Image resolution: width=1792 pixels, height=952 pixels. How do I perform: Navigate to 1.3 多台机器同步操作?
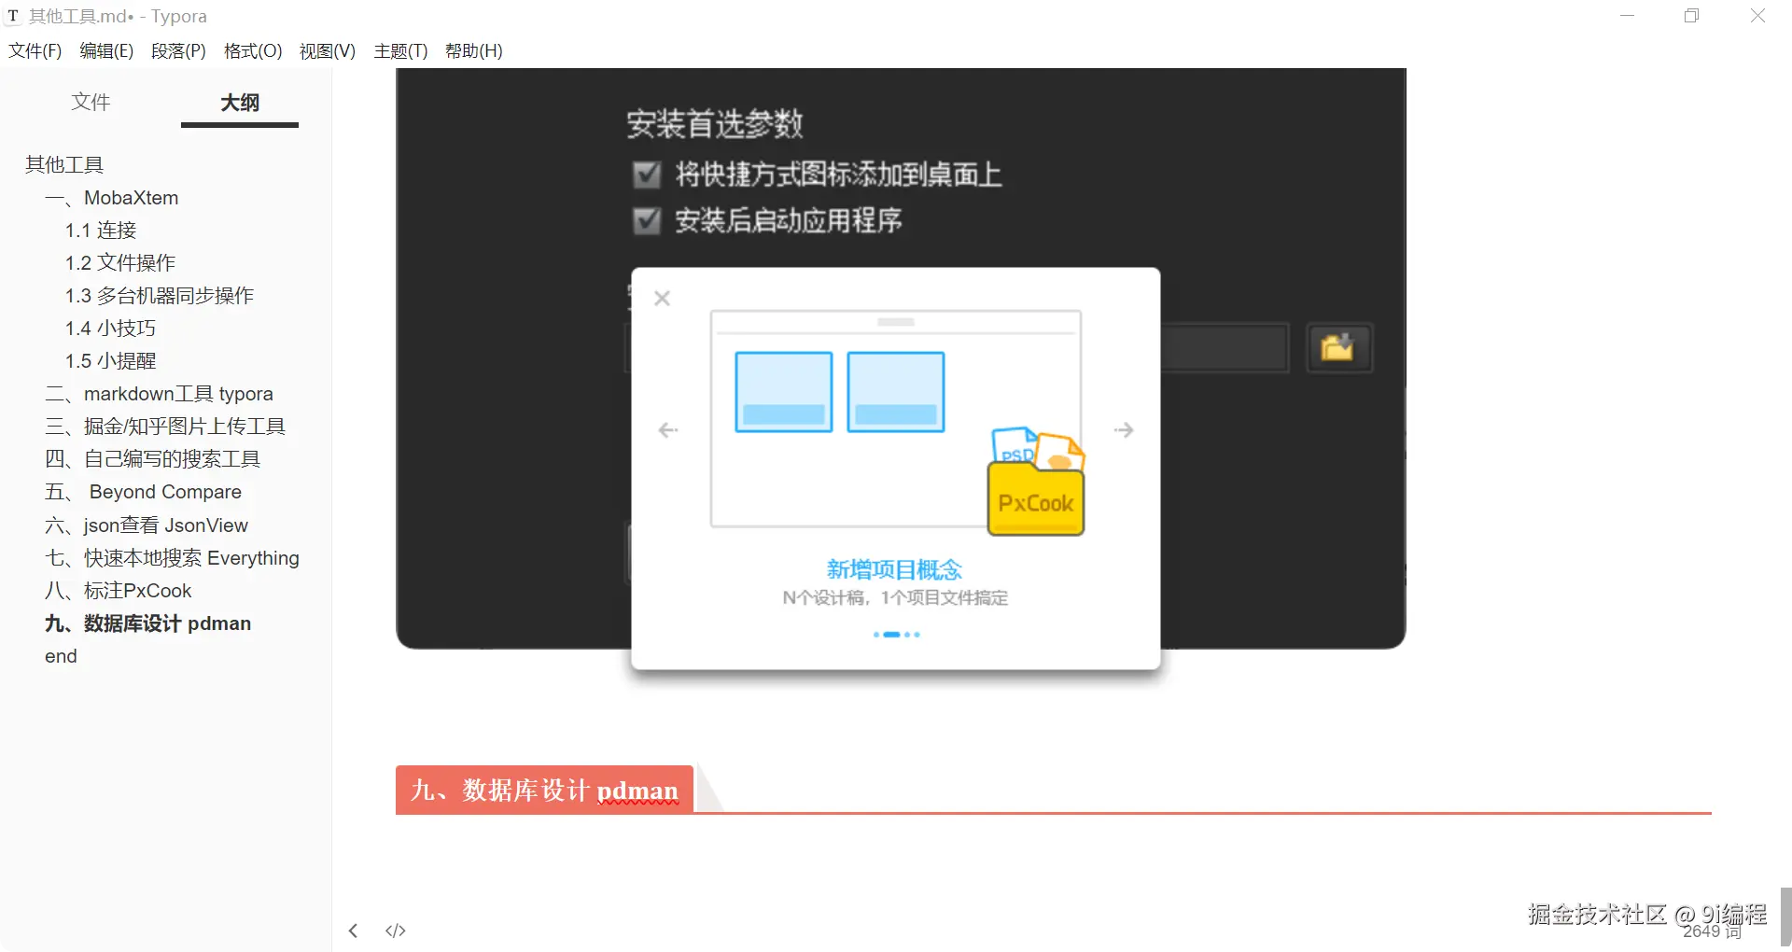click(x=160, y=296)
